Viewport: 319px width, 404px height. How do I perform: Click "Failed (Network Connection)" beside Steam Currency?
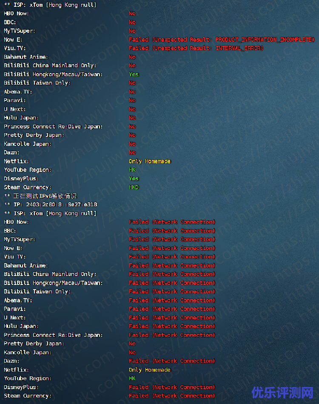(x=172, y=396)
